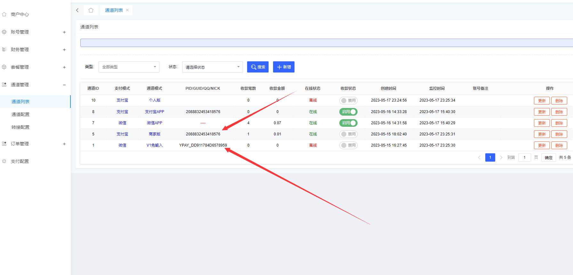Viewport: 573px width, 275px height.
Task: Click the page number input field
Action: pos(524,157)
